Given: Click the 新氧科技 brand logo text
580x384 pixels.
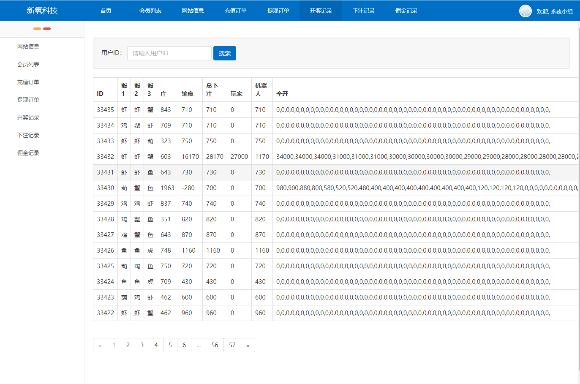Looking at the screenshot, I should tap(42, 11).
